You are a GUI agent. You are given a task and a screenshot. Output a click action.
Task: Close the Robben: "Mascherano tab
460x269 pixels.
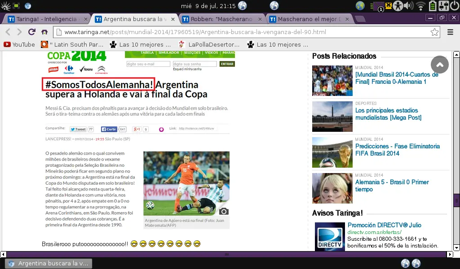click(x=260, y=19)
